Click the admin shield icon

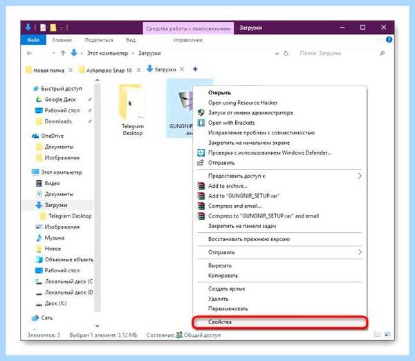201,113
